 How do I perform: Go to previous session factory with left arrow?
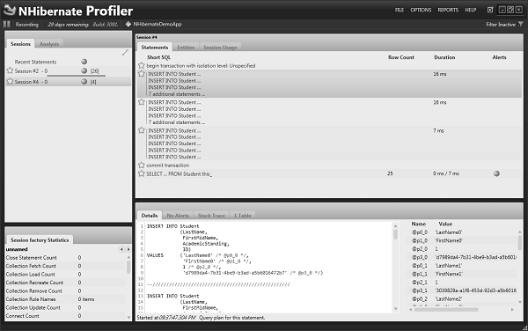click(x=121, y=249)
